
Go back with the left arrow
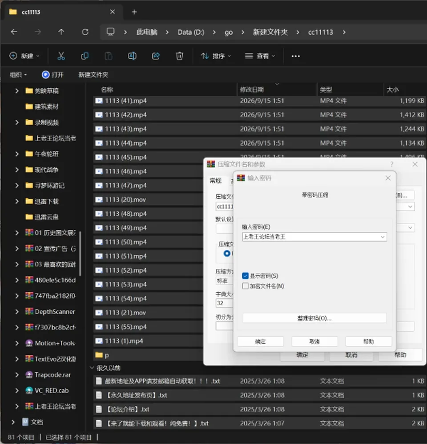14,32
